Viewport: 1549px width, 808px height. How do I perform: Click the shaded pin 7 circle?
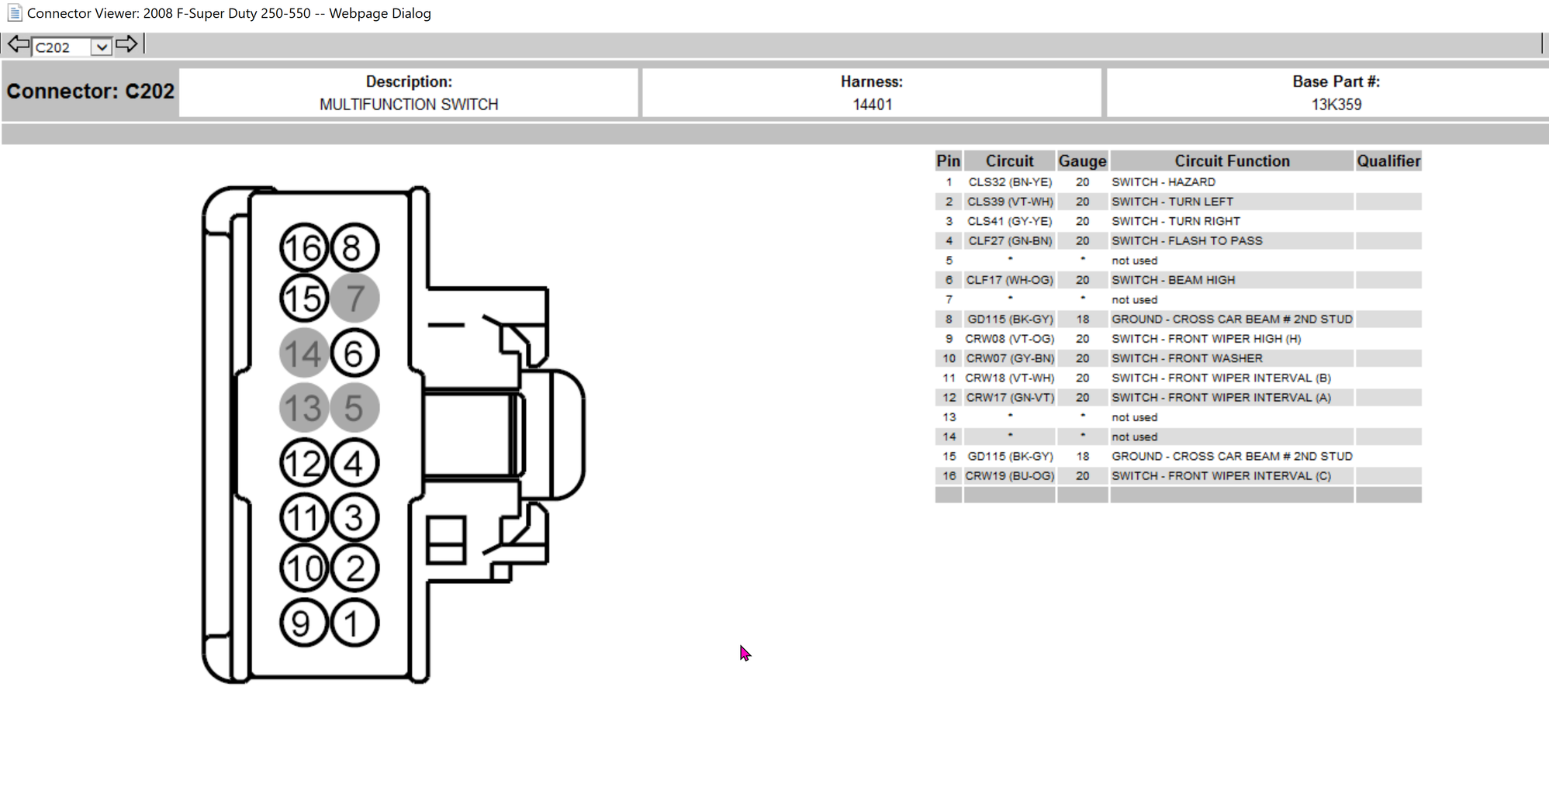coord(354,297)
